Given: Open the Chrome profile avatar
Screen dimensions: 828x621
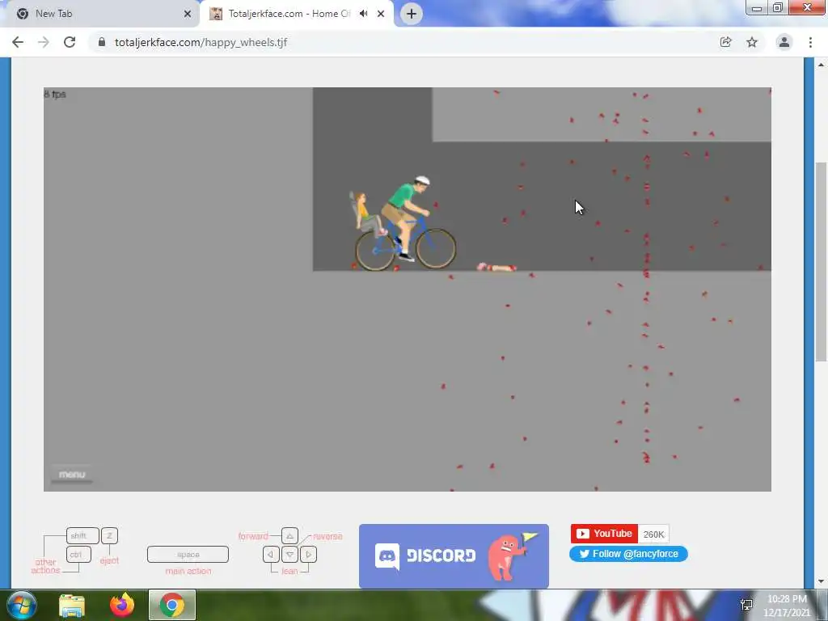Looking at the screenshot, I should (784, 42).
